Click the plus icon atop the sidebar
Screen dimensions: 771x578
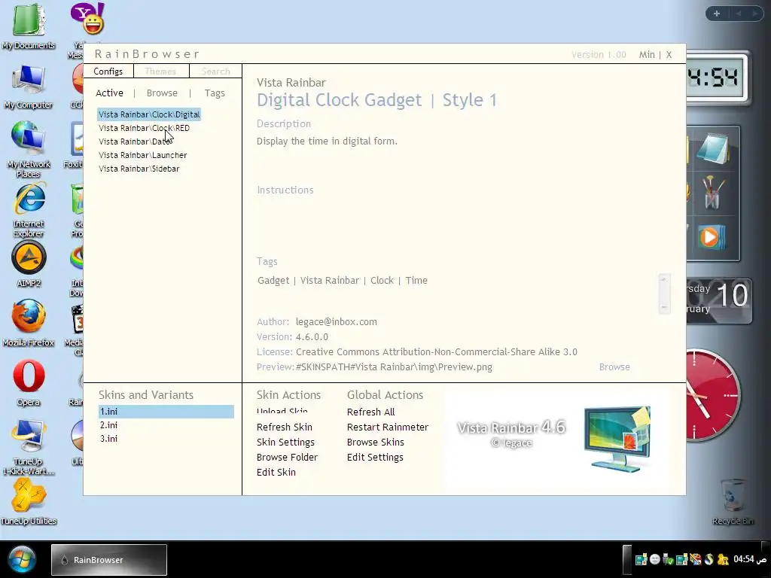717,14
